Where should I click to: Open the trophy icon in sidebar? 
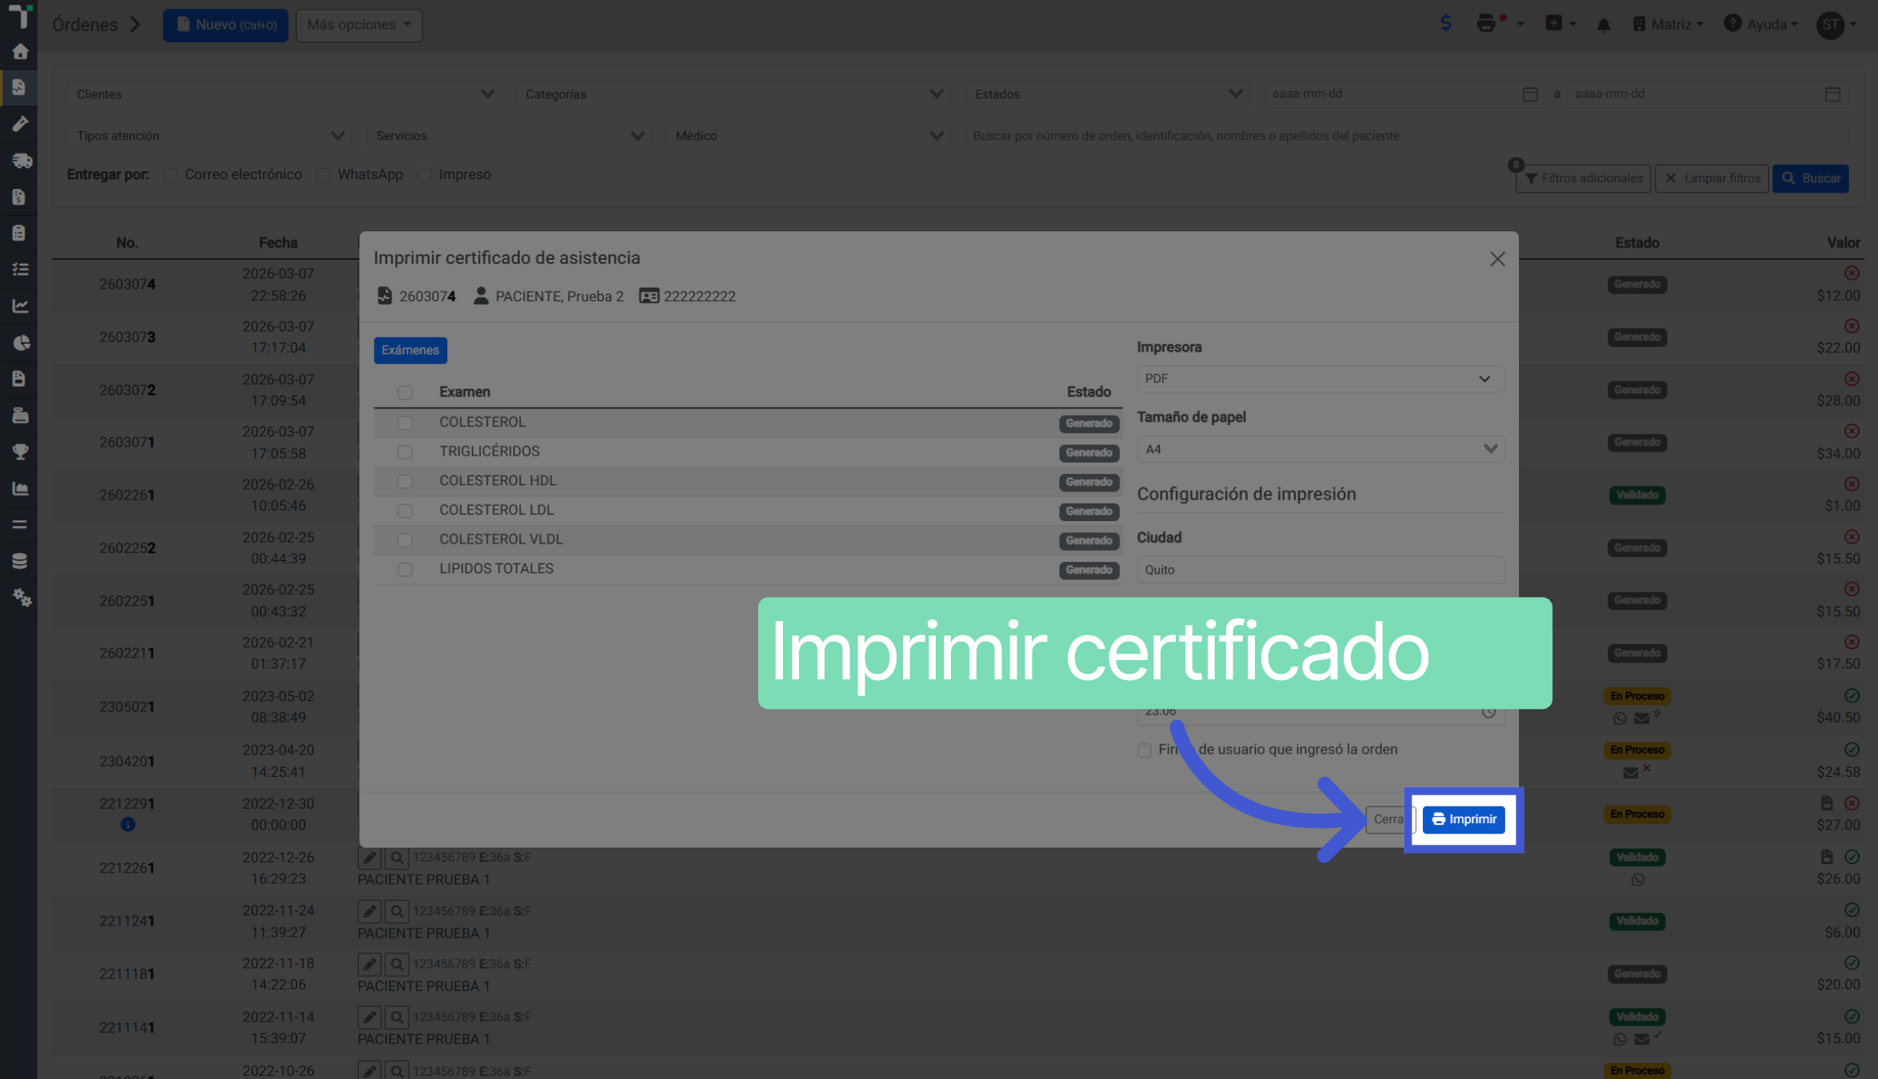coord(20,452)
